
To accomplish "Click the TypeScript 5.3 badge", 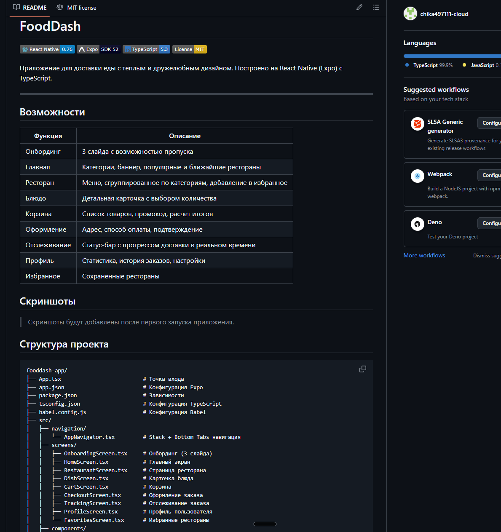I will [x=146, y=49].
